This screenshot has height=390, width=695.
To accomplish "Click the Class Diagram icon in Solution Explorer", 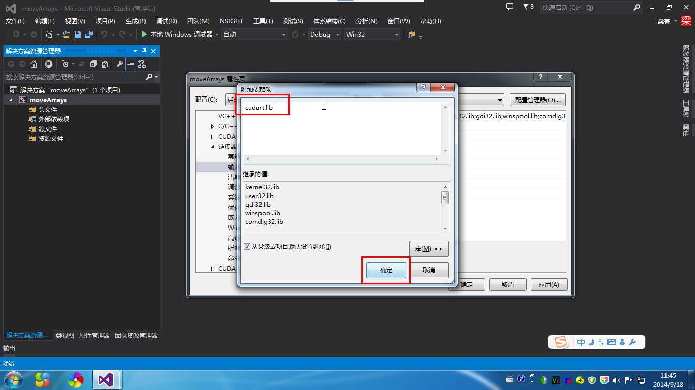I will (x=142, y=64).
